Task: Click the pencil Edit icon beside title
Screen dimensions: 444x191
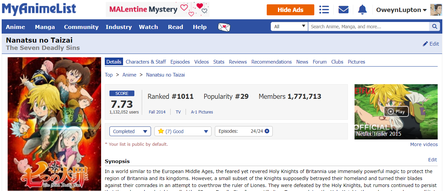Action: (x=425, y=44)
